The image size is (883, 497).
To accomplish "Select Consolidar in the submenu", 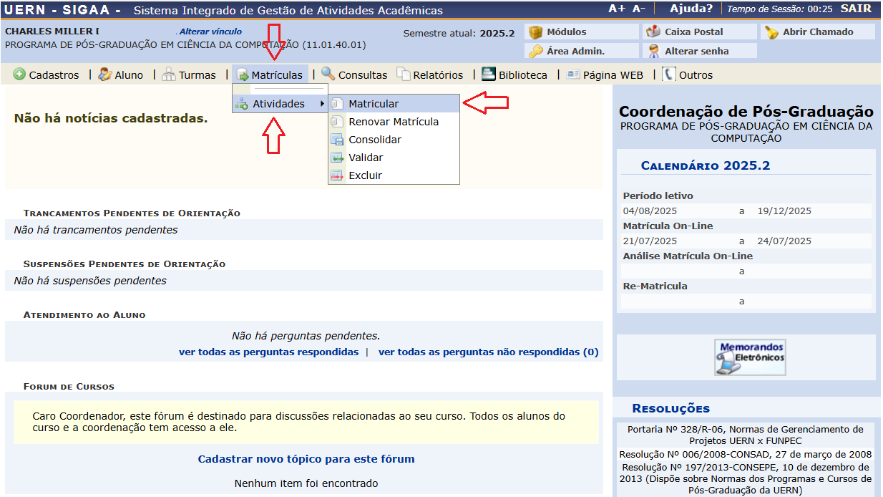I will point(375,140).
